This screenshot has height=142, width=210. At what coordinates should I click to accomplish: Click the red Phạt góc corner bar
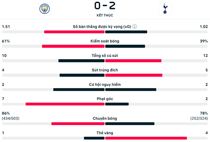pyautogui.click(x=65, y=104)
